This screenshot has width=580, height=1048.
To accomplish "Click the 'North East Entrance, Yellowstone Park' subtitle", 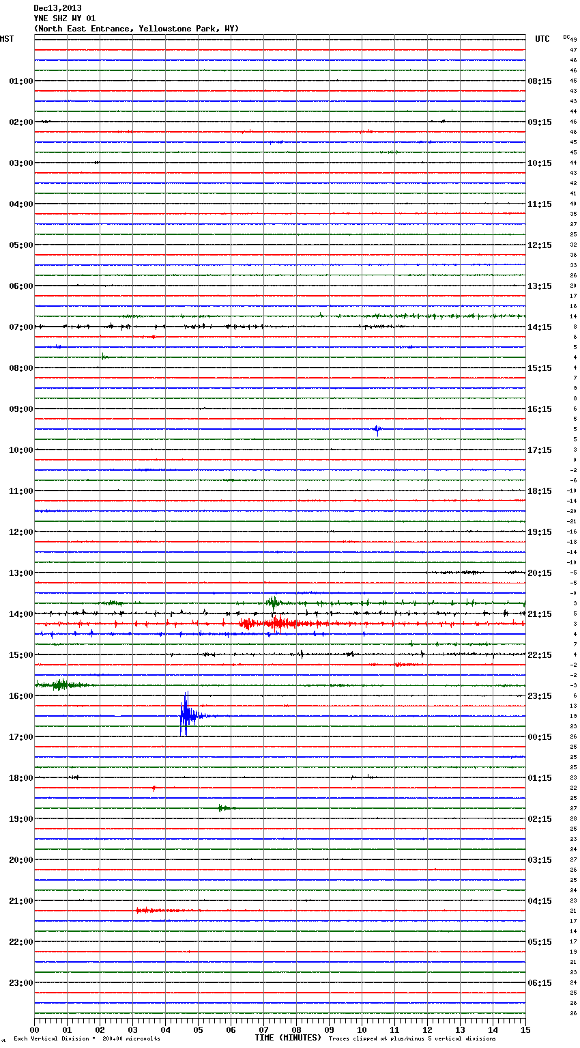I will [x=136, y=29].
